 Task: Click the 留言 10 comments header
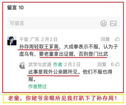[x=15, y=7]
